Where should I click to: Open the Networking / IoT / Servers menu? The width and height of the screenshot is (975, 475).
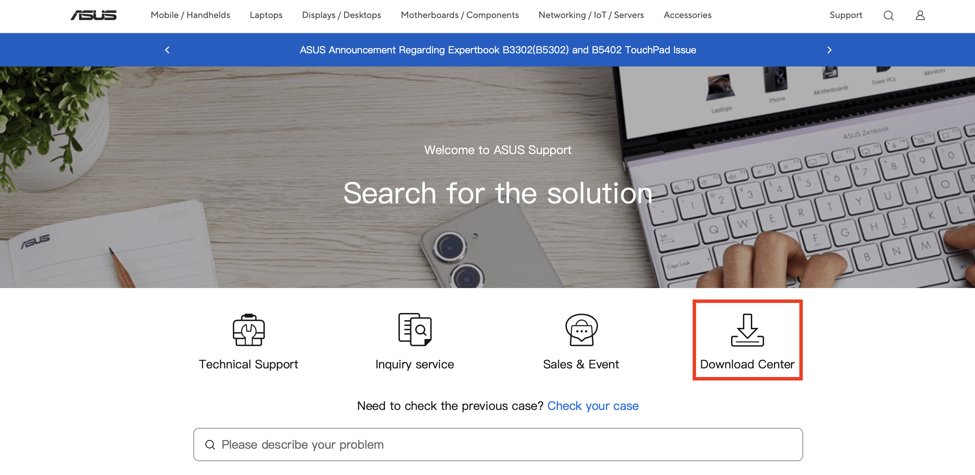[x=591, y=15]
